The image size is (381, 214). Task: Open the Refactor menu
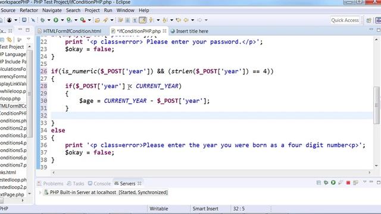29,11
